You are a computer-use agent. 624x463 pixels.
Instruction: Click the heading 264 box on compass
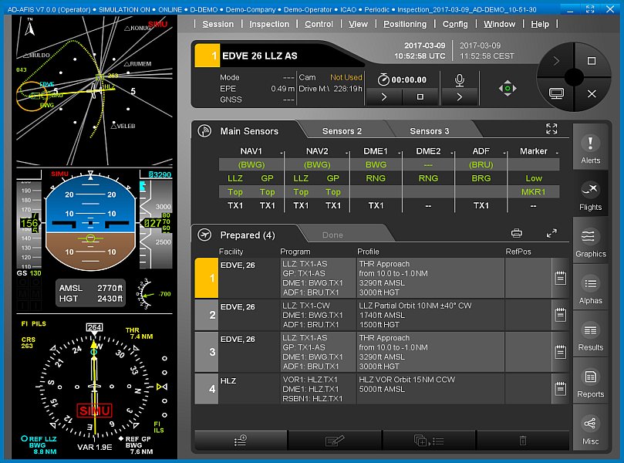pyautogui.click(x=94, y=327)
